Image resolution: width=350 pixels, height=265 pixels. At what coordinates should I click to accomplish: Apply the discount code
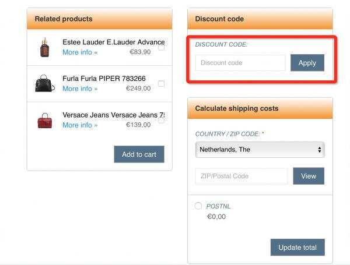307,63
